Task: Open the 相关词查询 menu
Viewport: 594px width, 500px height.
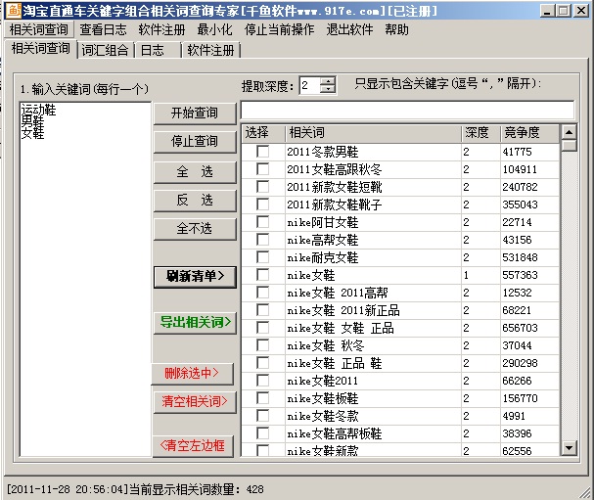Action: pos(38,29)
